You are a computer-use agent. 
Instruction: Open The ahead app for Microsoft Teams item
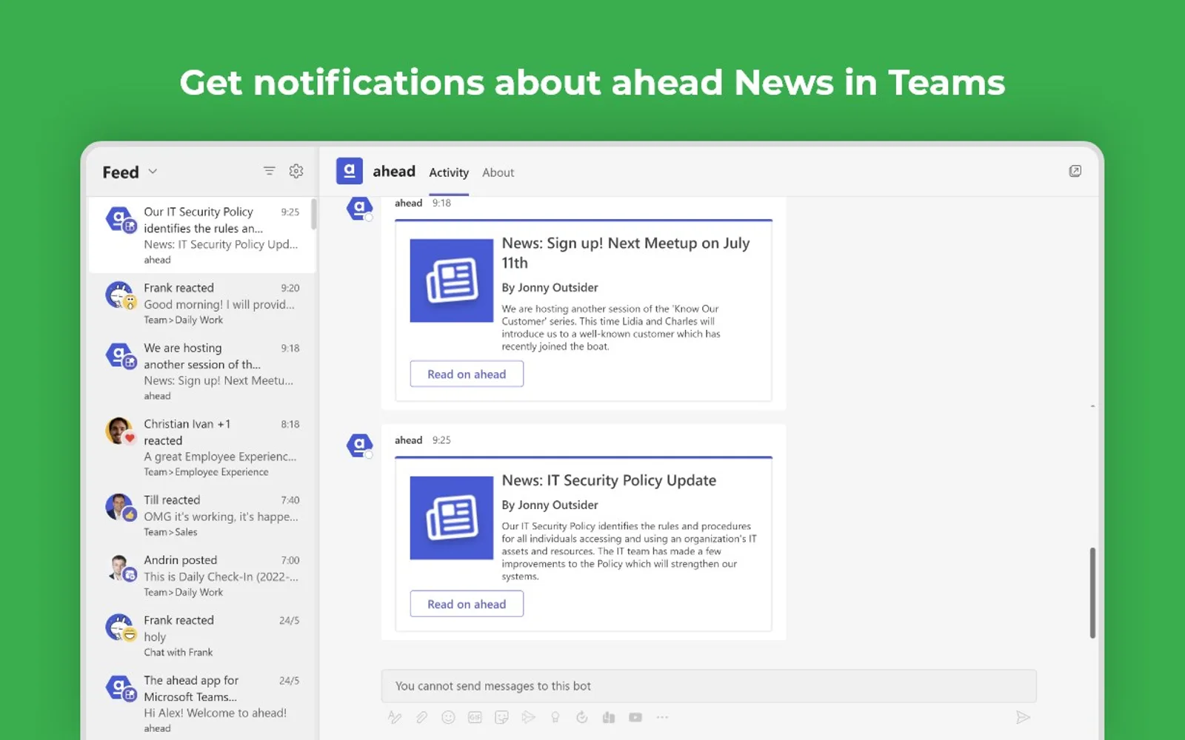(x=202, y=703)
